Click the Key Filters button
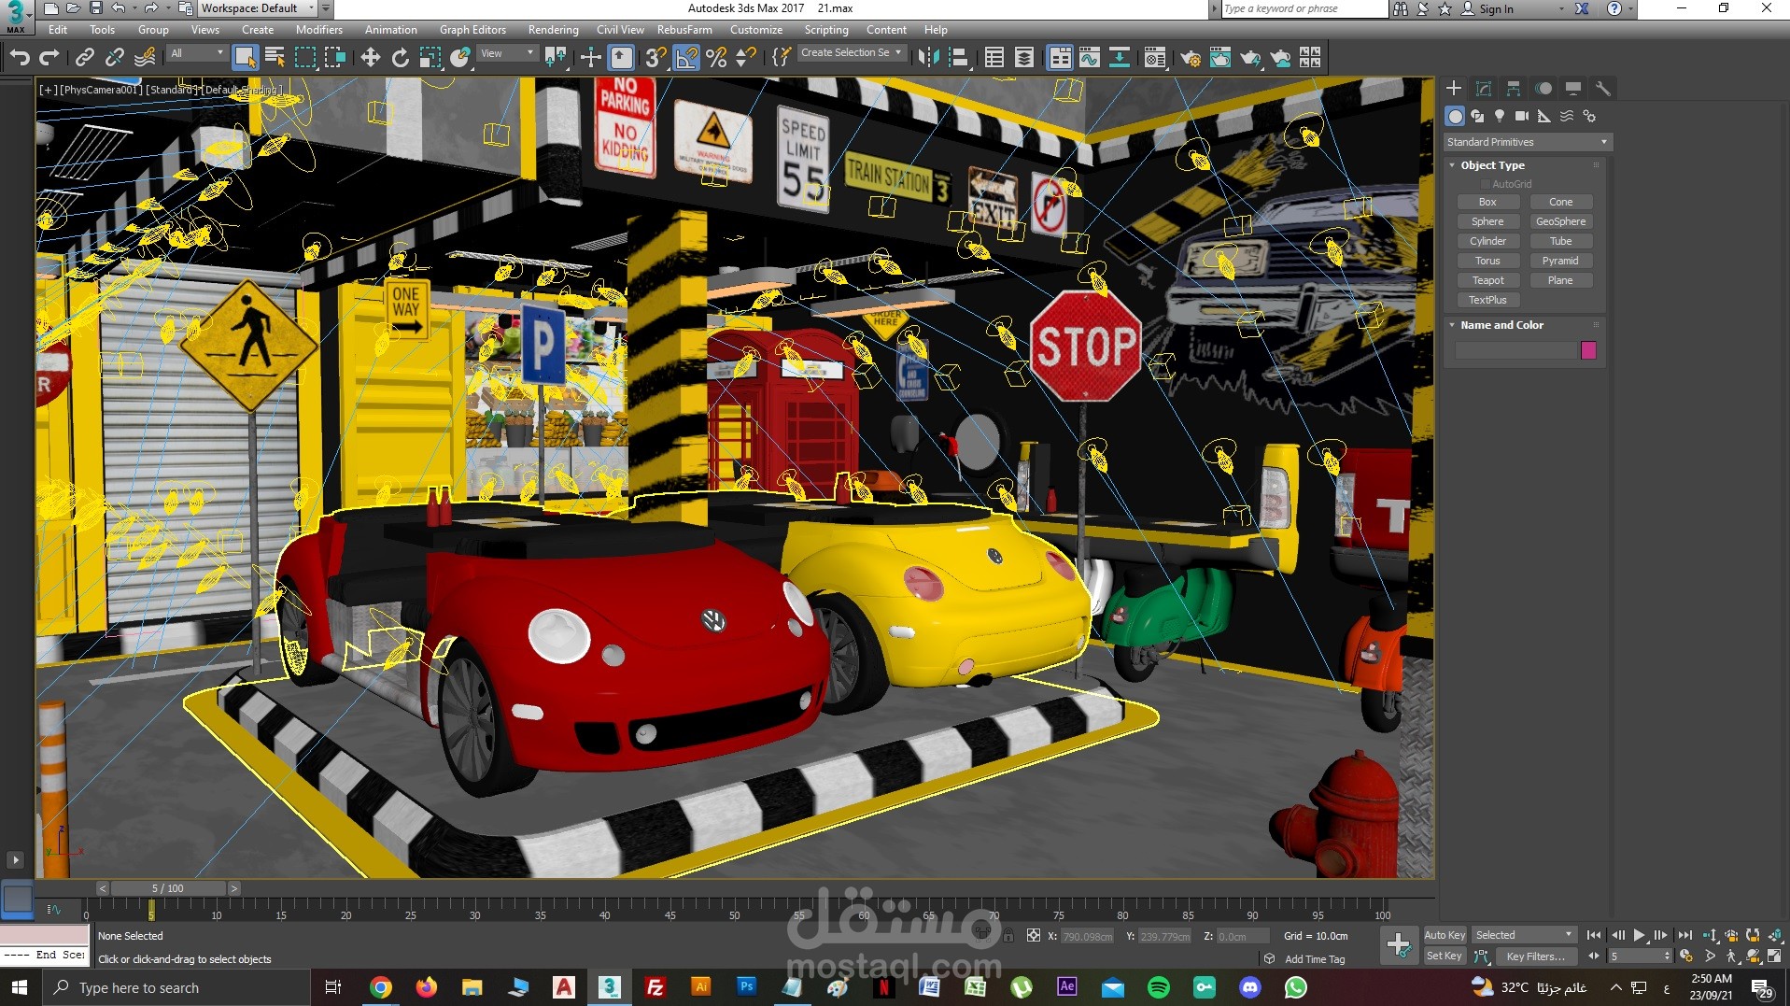 [1535, 956]
